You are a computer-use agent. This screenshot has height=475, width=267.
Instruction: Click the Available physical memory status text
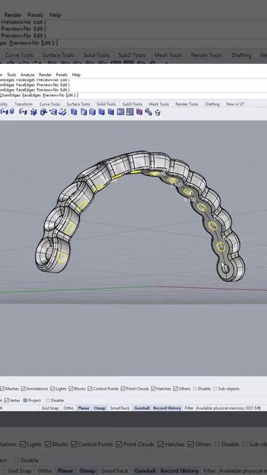click(x=228, y=408)
